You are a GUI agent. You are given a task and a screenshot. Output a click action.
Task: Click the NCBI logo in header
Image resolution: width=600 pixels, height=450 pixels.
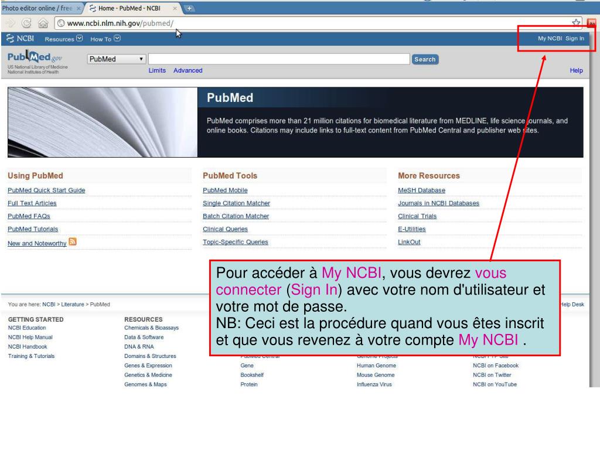pyautogui.click(x=21, y=39)
